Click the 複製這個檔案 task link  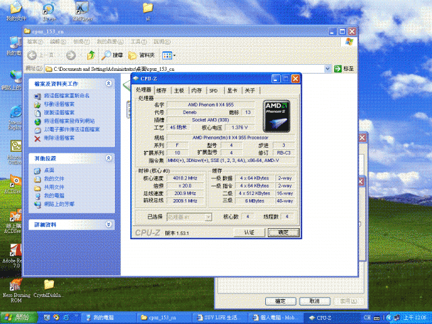point(59,113)
